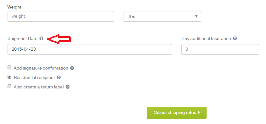Select the additional insurance amount field

(220, 49)
